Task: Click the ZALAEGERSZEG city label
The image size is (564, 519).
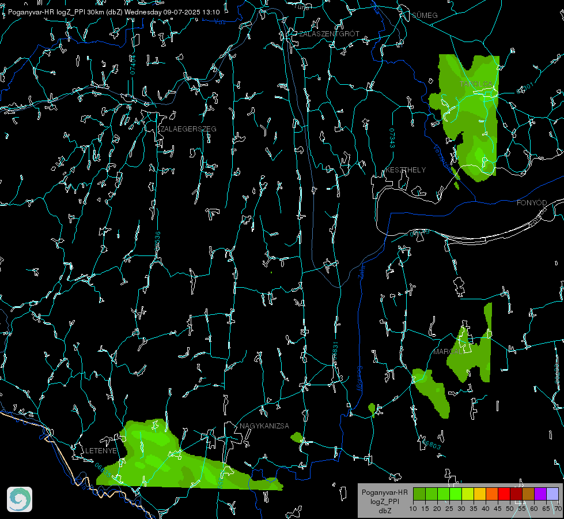Action: point(188,129)
